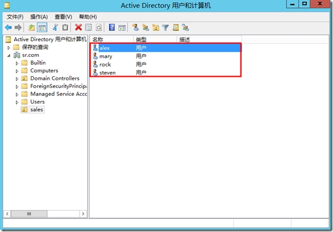This screenshot has height=232, width=333.
Task: Click tree pane scroll left arrow
Action: click(7, 214)
